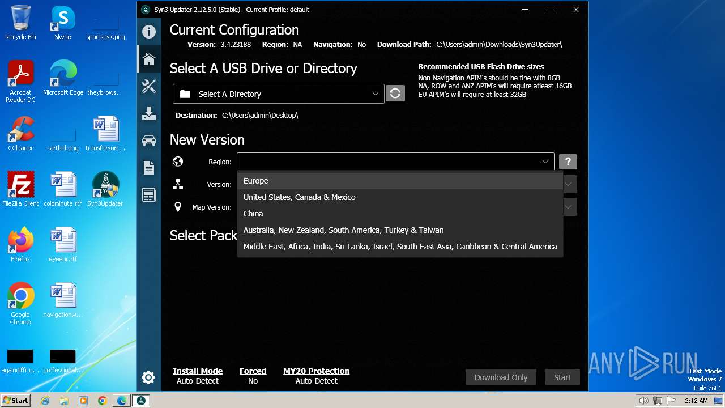Refresh the USB drive list

coord(395,93)
